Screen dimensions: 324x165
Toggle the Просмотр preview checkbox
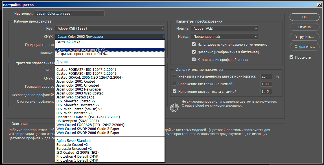click(292, 57)
